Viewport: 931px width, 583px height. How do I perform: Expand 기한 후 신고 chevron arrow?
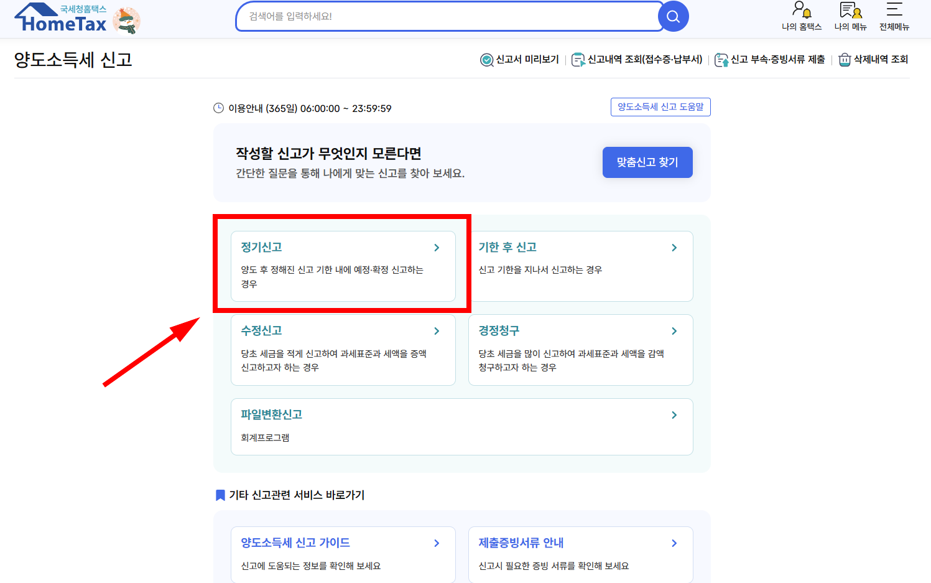point(674,248)
